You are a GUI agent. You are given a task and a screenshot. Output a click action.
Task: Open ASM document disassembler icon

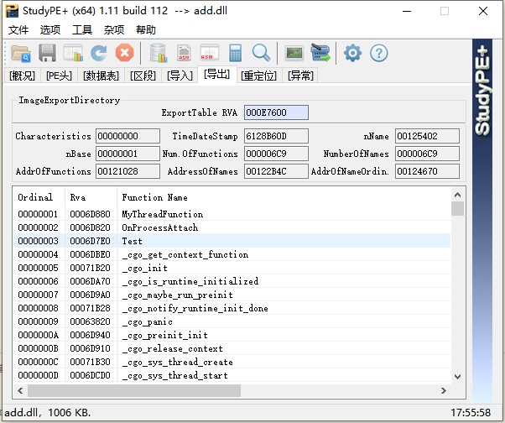point(184,53)
